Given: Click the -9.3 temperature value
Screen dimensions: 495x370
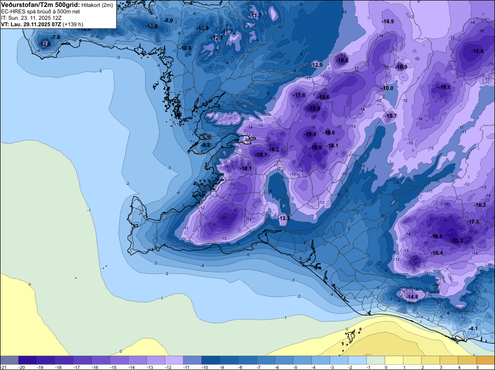Looking at the screenshot, I should point(205,145).
